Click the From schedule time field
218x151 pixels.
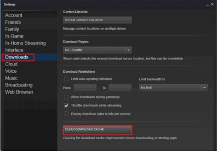coord(85,88)
